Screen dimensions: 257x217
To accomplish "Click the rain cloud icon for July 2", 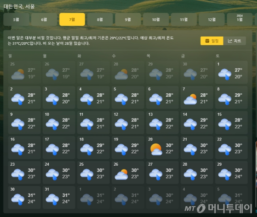I will (18, 99).
